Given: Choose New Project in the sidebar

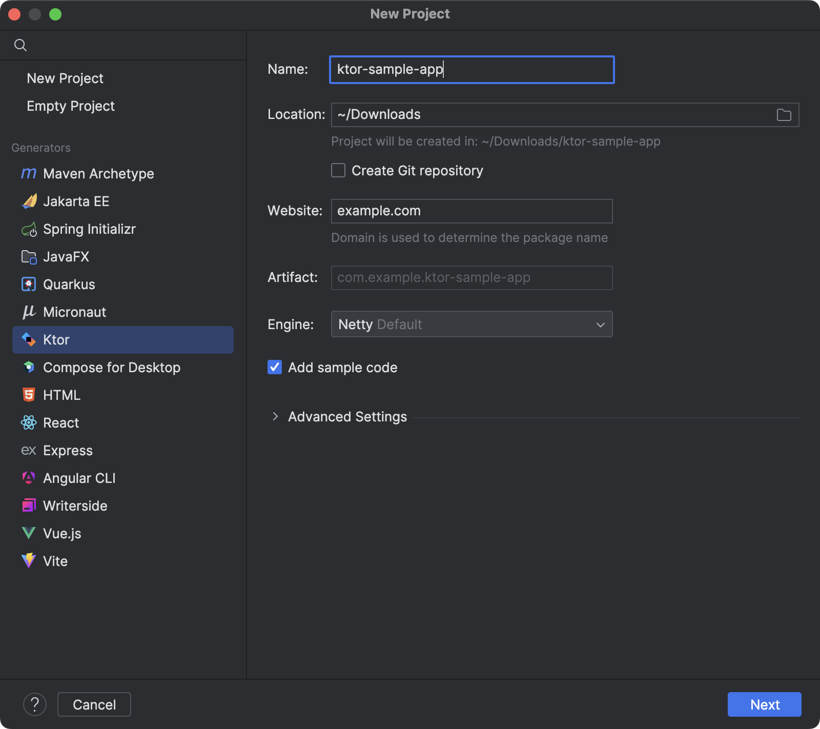Looking at the screenshot, I should pos(65,78).
